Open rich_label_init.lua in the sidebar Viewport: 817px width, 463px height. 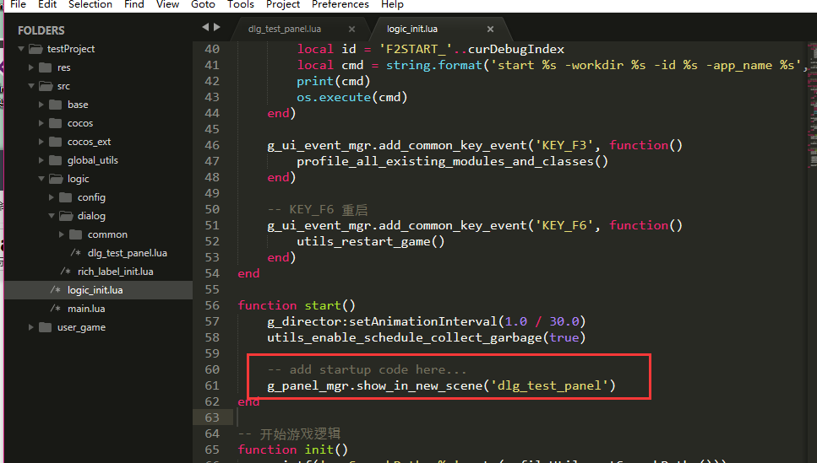[115, 272]
